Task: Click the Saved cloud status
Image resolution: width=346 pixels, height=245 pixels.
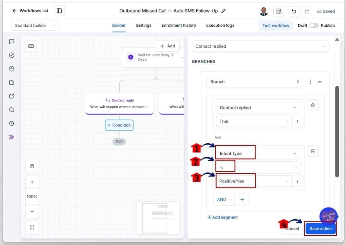Action: (326, 11)
